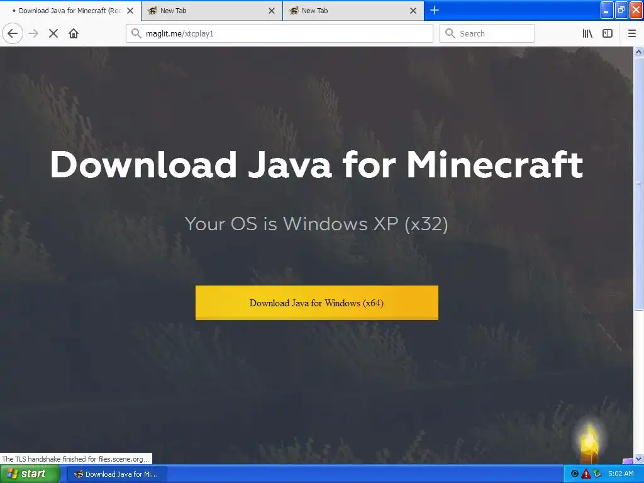Image resolution: width=644 pixels, height=483 pixels.
Task: Click the magnifier icon in the address bar
Action: [x=136, y=33]
